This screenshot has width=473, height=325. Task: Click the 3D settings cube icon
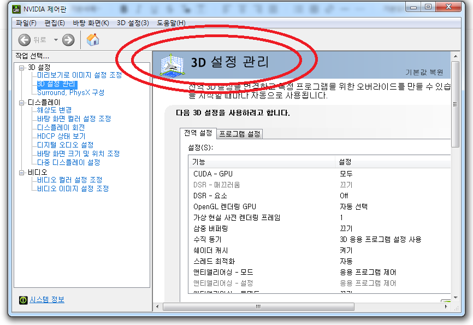(172, 65)
